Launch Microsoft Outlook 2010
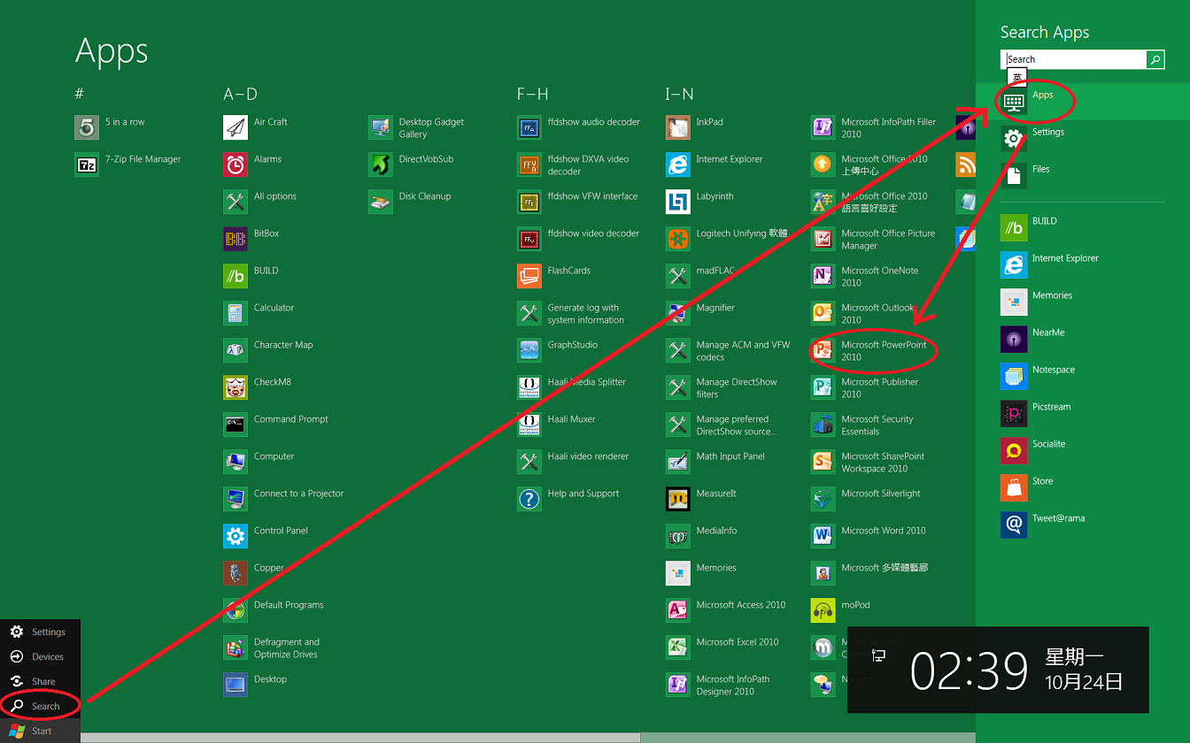 862,313
